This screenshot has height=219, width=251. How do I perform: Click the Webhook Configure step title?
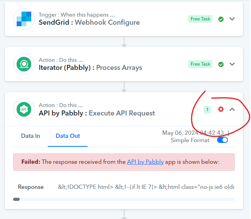pyautogui.click(x=107, y=22)
